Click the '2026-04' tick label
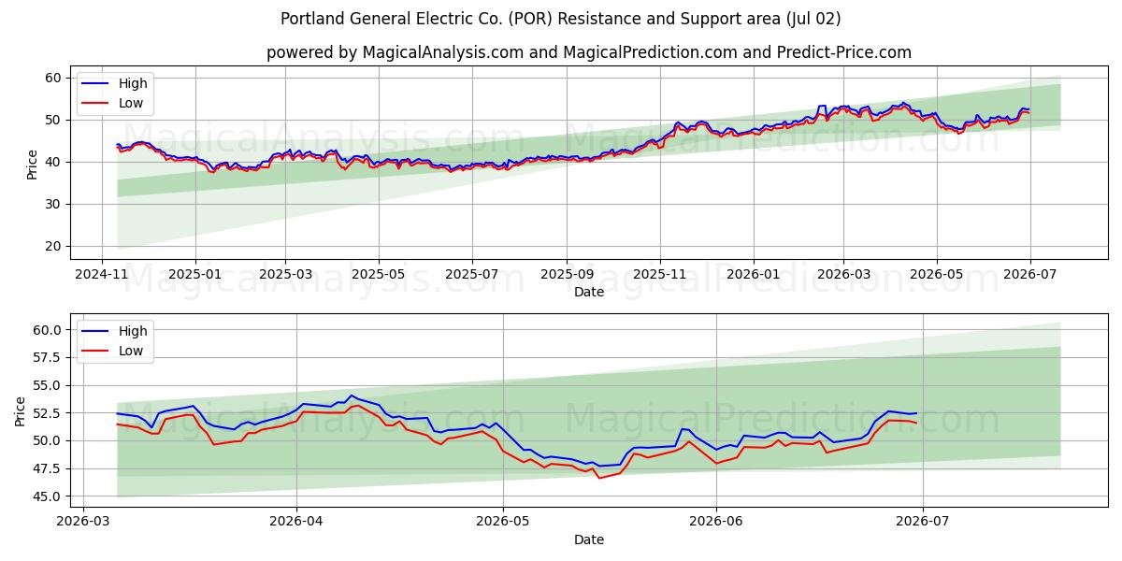This screenshot has height=561, width=1122. [296, 522]
